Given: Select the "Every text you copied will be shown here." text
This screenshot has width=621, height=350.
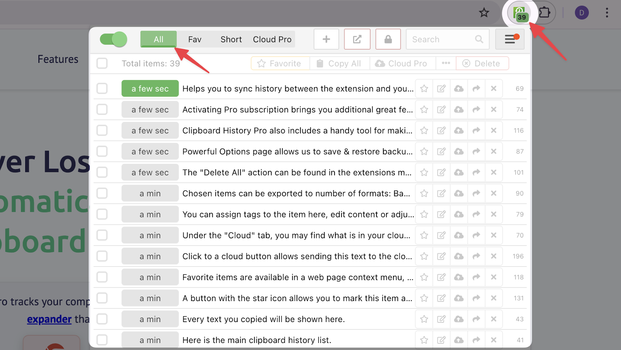Looking at the screenshot, I should click(264, 319).
